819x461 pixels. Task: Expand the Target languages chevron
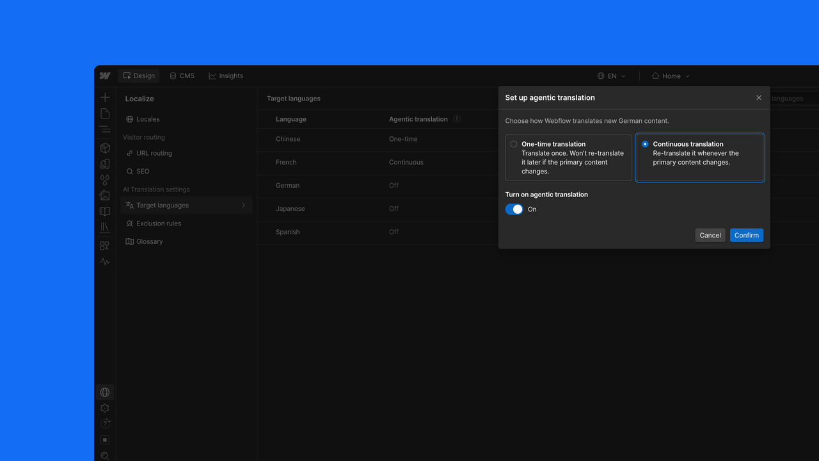(243, 206)
